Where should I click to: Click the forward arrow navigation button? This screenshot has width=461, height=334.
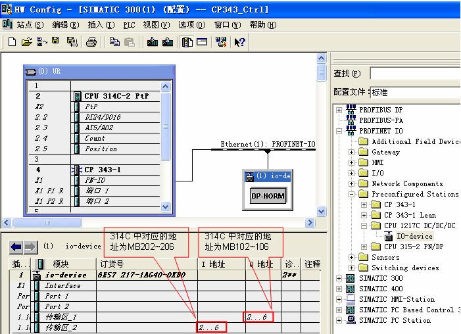click(30, 247)
